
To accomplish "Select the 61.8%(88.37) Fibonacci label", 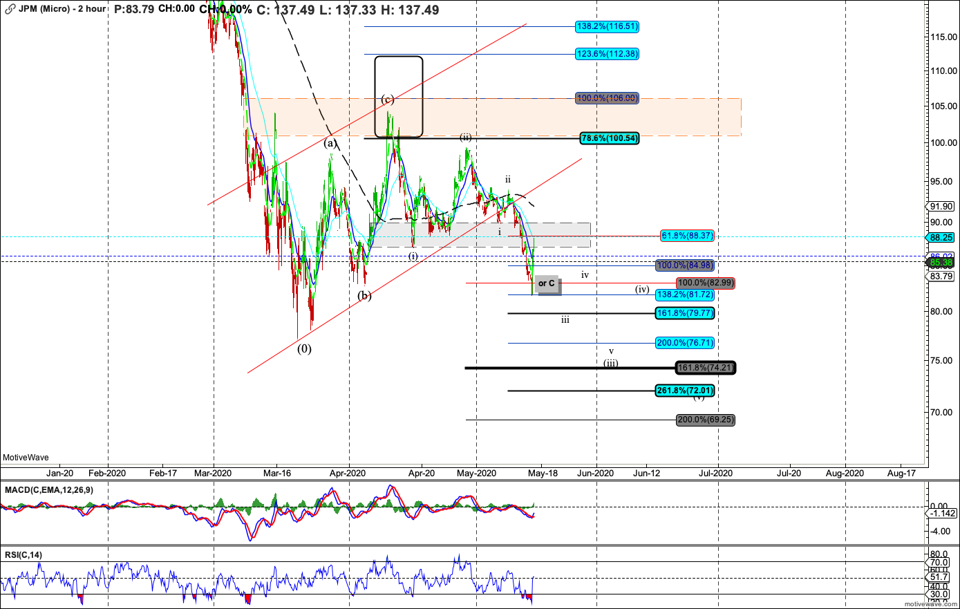I will tap(688, 236).
